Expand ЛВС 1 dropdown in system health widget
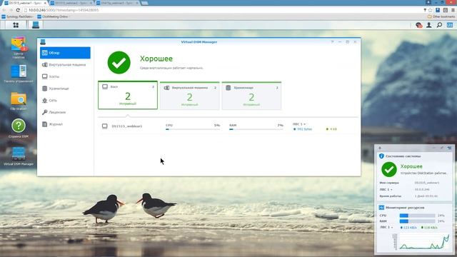457x257 pixels. (386, 190)
